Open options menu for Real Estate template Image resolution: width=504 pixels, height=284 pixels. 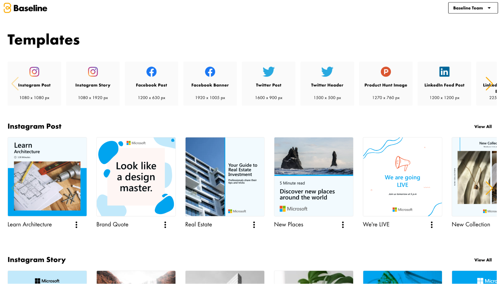coord(254,225)
